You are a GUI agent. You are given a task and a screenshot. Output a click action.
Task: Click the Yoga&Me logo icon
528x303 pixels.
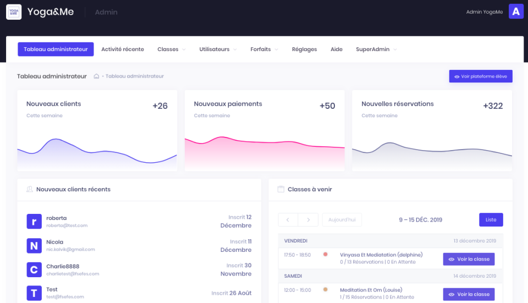14,12
